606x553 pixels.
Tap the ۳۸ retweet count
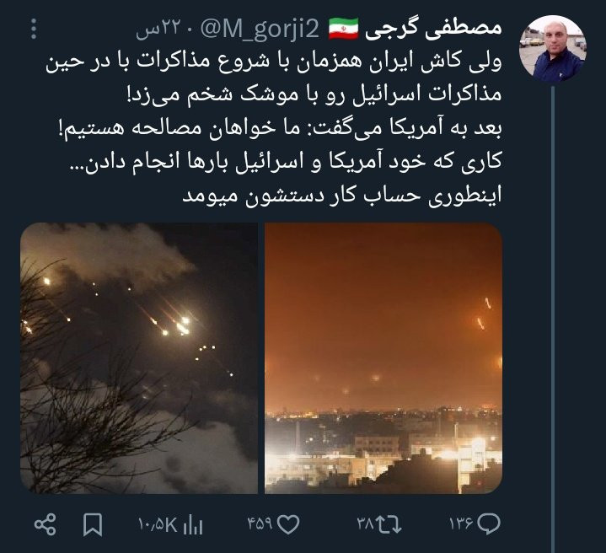pyautogui.click(x=365, y=524)
